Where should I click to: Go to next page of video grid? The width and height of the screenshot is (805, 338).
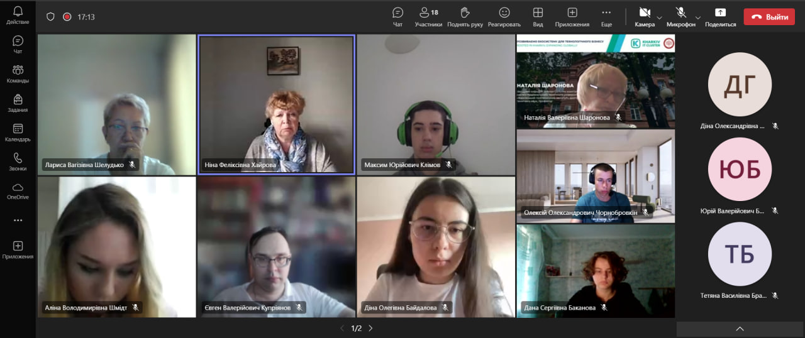tap(370, 328)
